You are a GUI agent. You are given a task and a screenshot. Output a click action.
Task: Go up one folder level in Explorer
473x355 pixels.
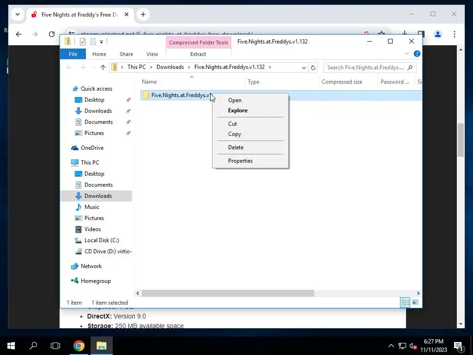pos(103,67)
